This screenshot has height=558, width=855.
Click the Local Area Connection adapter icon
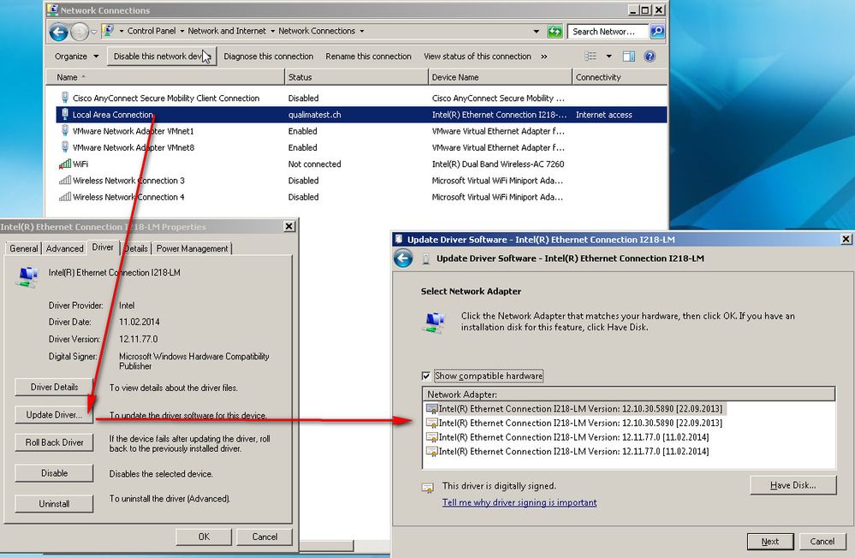pos(65,114)
